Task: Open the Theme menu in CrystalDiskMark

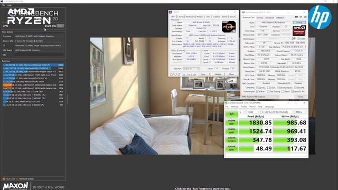Action: coord(252,107)
